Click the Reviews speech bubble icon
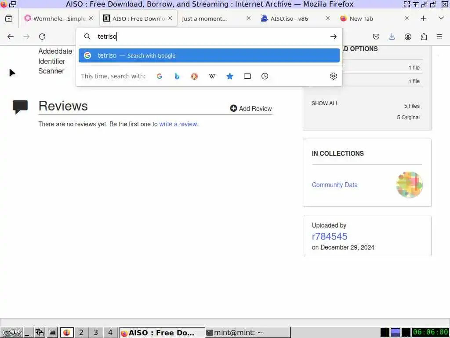Image resolution: width=450 pixels, height=338 pixels. coord(20,107)
